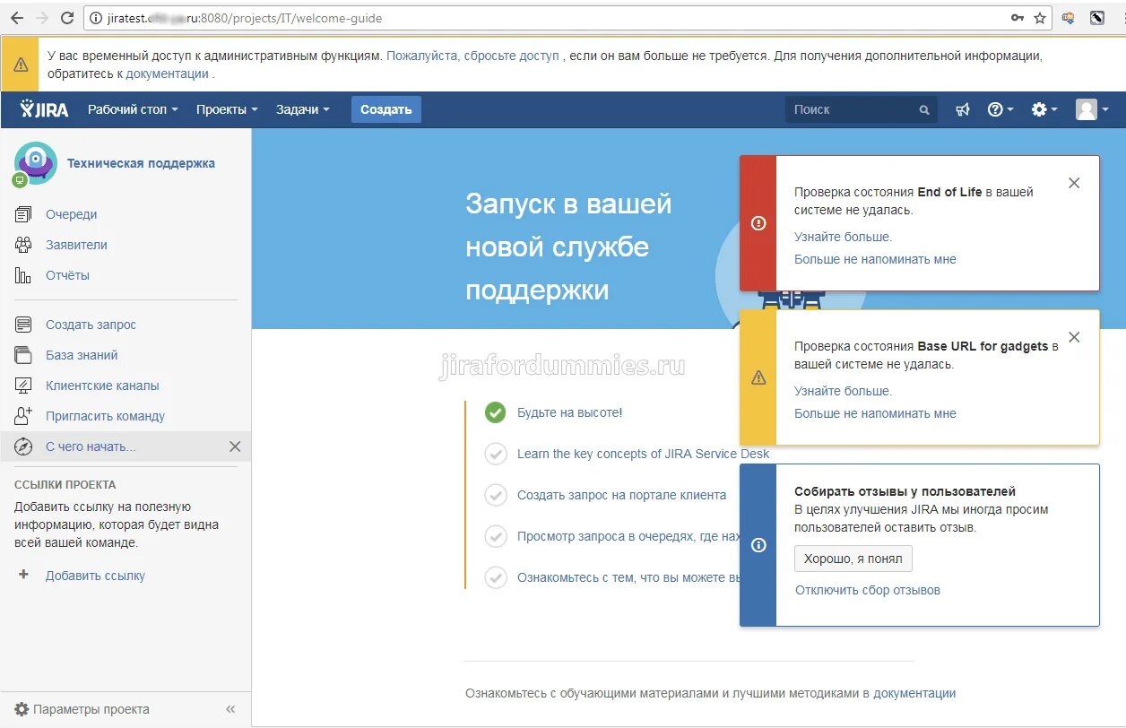Image resolution: width=1126 pixels, height=728 pixels.
Task: Click the saved password key icon
Action: coord(1018,18)
